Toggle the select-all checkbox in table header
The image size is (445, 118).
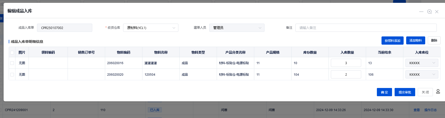12,53
